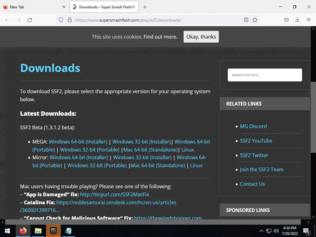Open the tracking protection shield icon
The image size is (316, 237).
(x=61, y=20)
